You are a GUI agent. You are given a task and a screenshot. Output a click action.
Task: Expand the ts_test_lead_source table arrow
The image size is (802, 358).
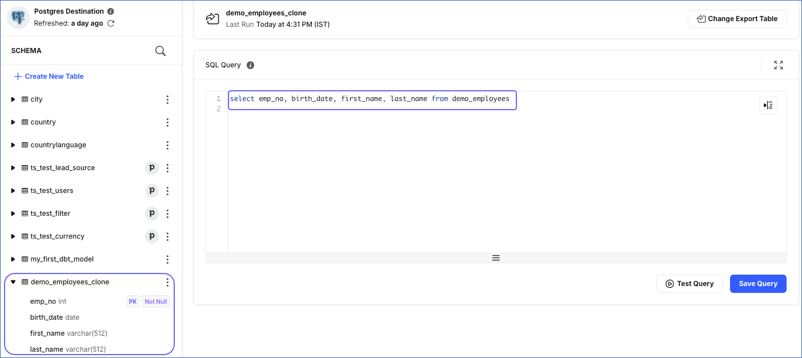[x=13, y=168]
